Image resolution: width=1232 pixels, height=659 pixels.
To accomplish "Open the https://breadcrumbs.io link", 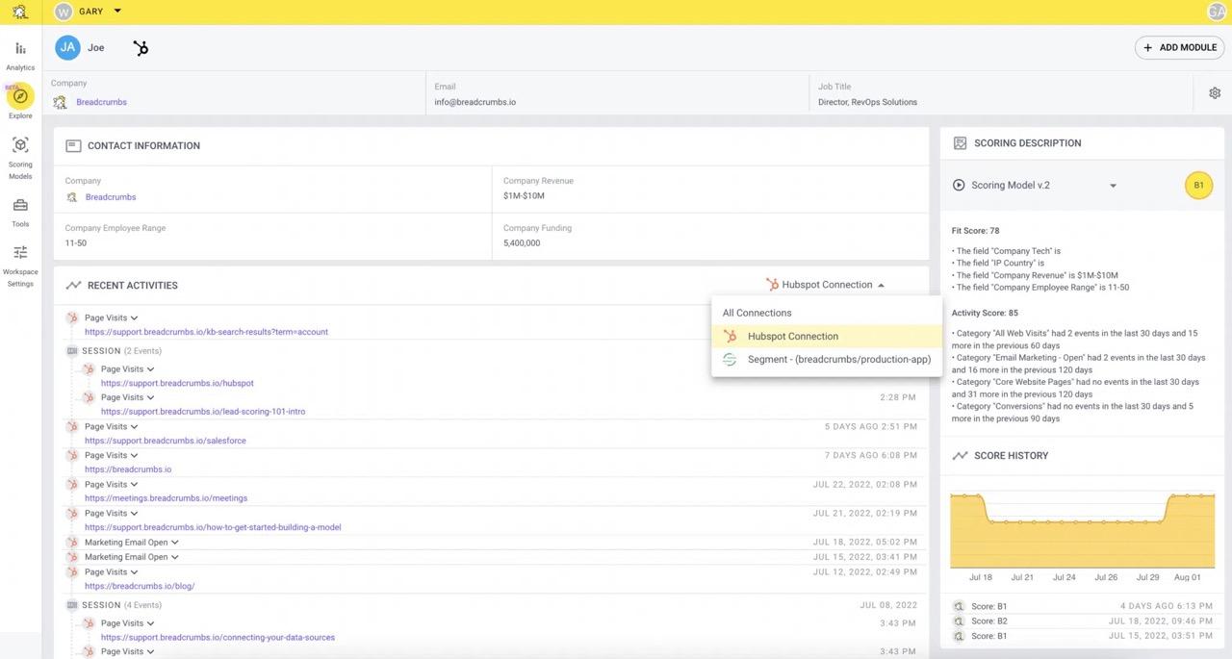I will click(128, 469).
